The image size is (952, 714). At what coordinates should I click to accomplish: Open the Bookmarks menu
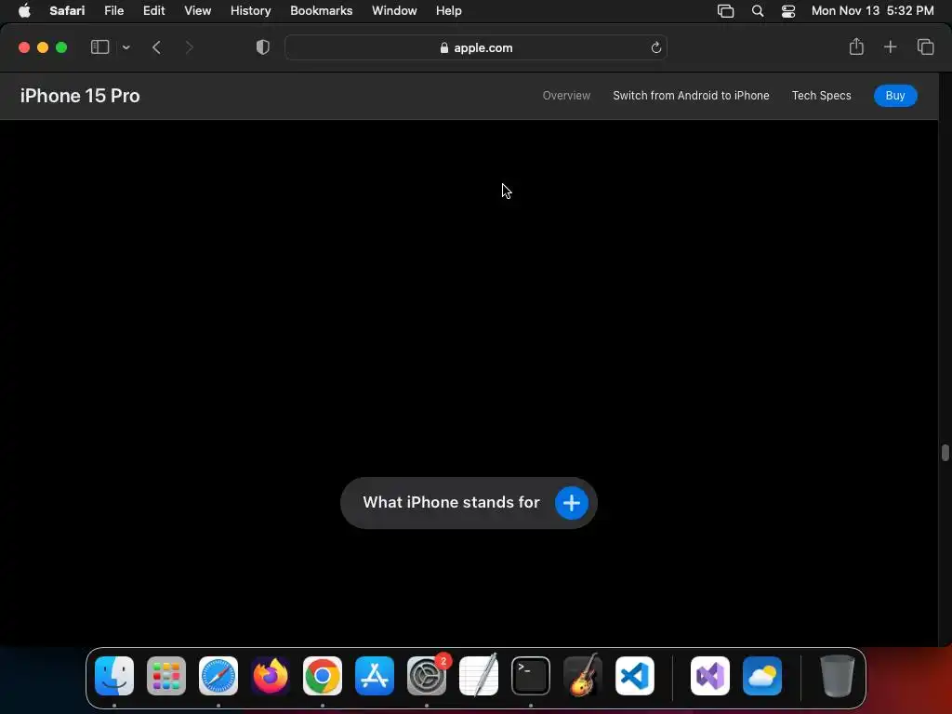pyautogui.click(x=321, y=10)
